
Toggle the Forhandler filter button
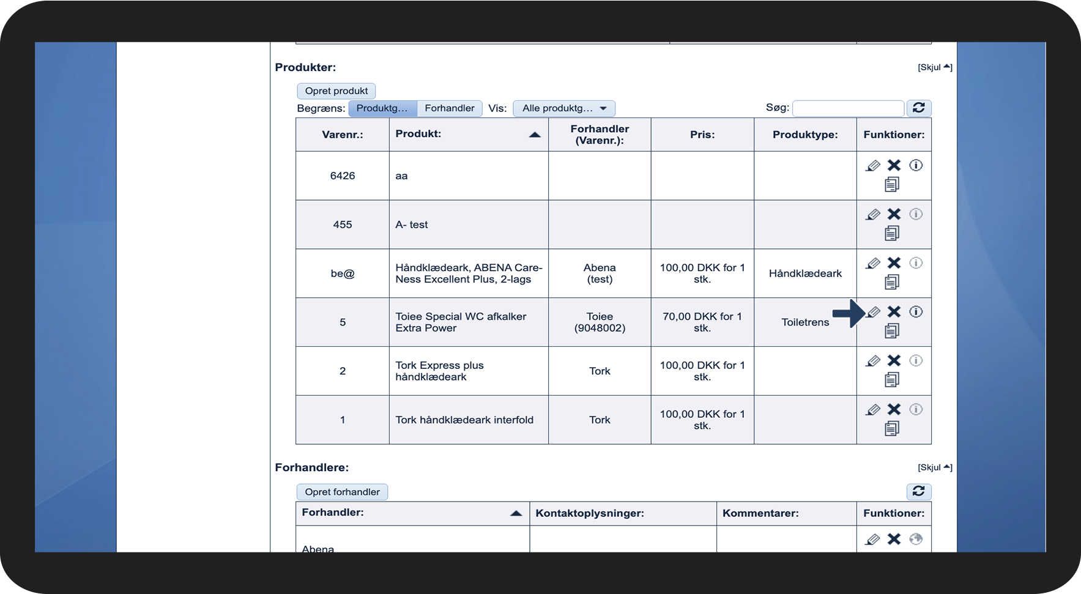coord(450,108)
